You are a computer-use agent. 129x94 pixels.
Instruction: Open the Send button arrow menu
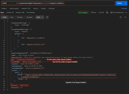(125, 3)
